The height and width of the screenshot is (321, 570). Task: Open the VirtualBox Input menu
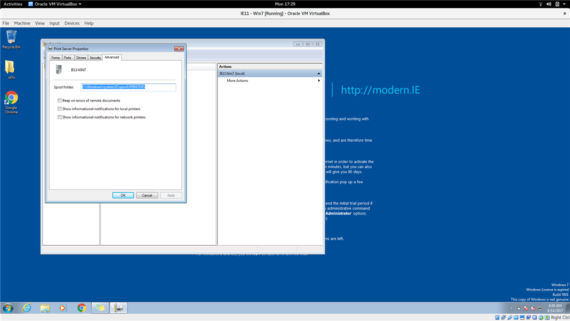pyautogui.click(x=55, y=23)
